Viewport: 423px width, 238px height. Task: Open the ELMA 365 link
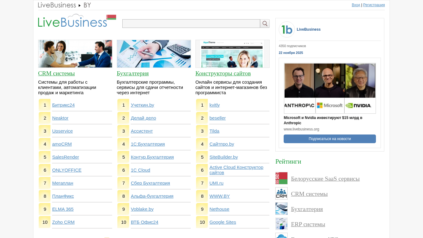[x=63, y=209]
